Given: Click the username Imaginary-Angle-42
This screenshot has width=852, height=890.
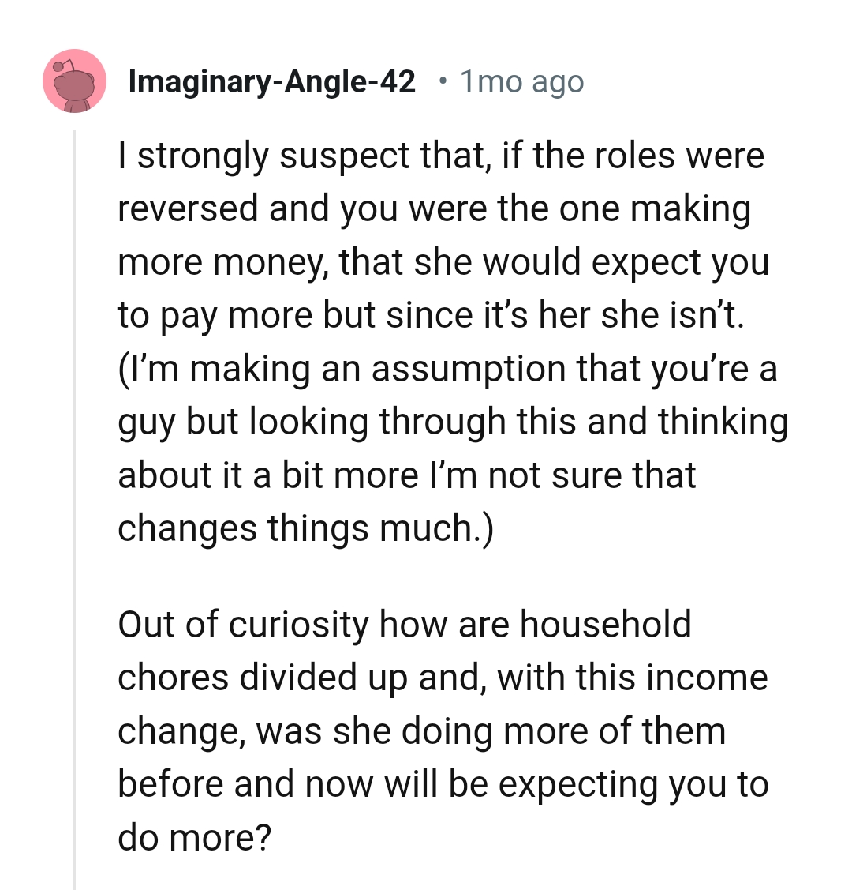Looking at the screenshot, I should tap(272, 81).
